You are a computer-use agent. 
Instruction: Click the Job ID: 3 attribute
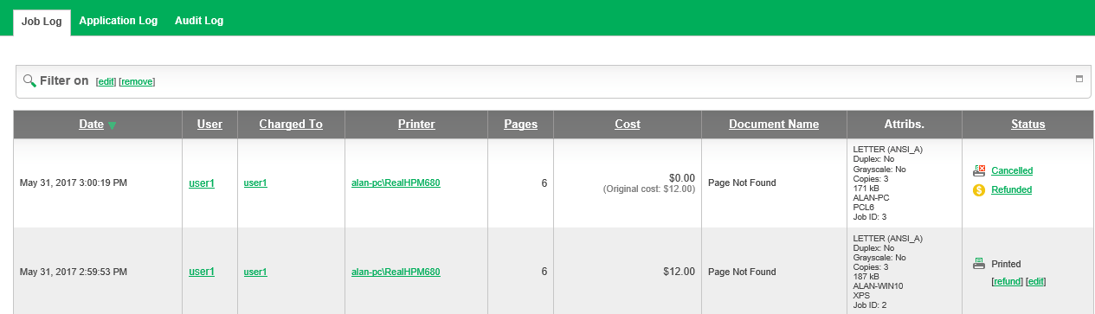870,217
